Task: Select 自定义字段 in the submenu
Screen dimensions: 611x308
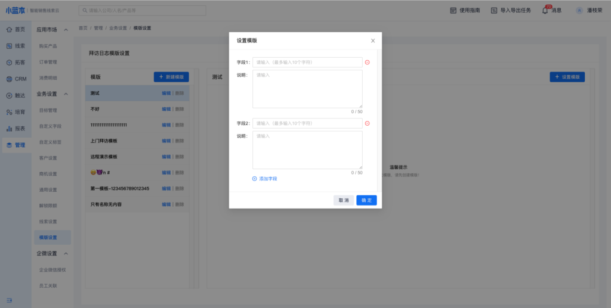Action: [50, 126]
